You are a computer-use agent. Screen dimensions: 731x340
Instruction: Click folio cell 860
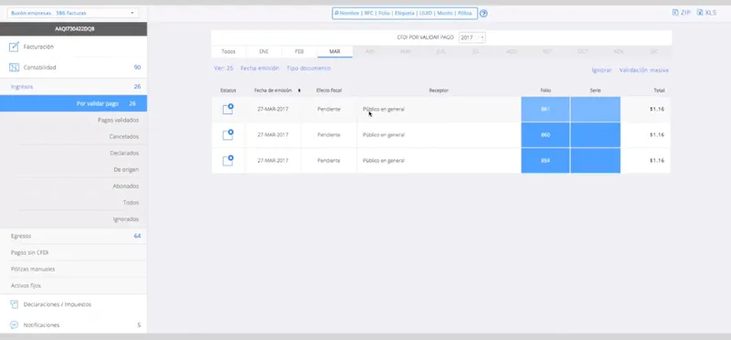pos(546,134)
